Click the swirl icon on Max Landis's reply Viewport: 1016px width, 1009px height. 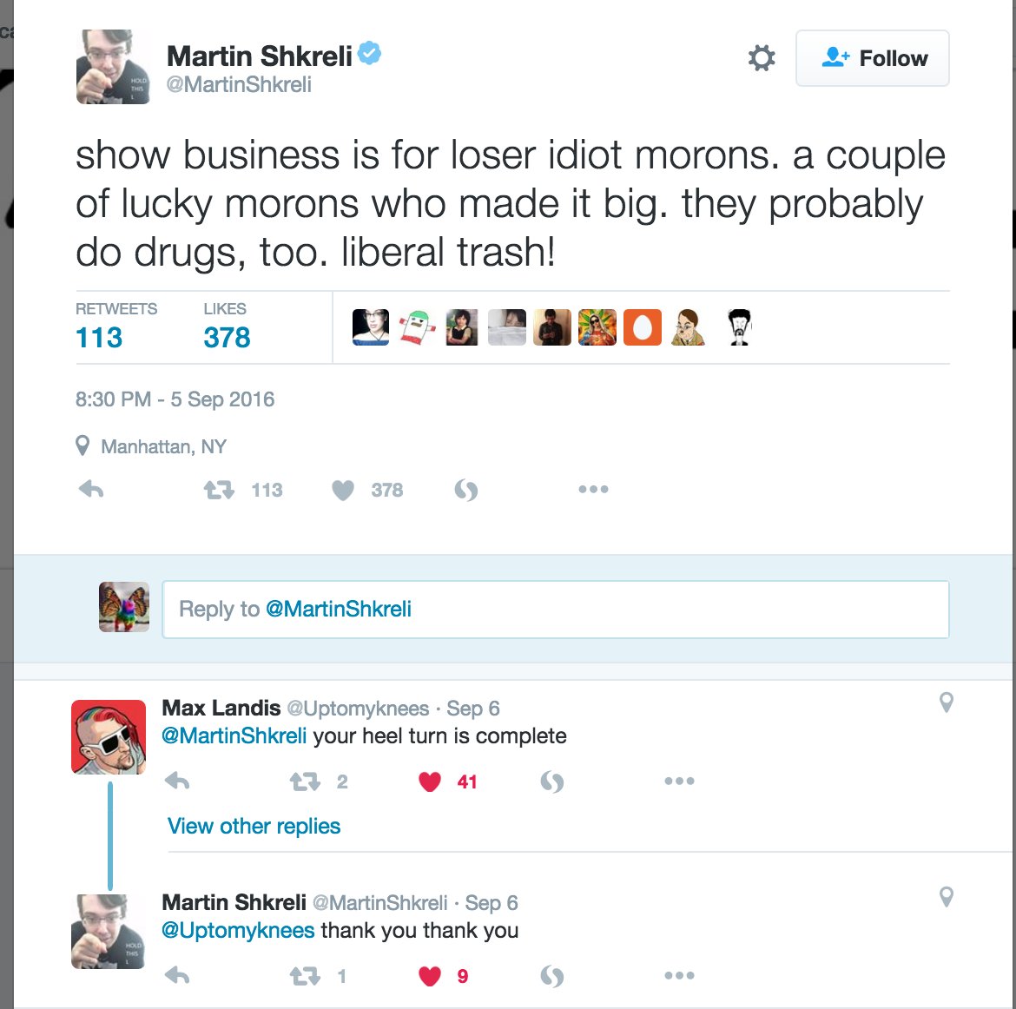coord(552,781)
